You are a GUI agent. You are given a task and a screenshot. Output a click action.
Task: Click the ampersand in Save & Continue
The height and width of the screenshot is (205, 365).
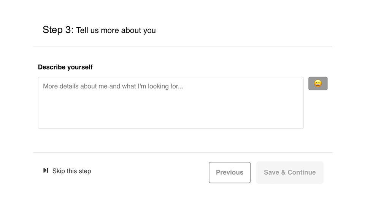(x=283, y=172)
